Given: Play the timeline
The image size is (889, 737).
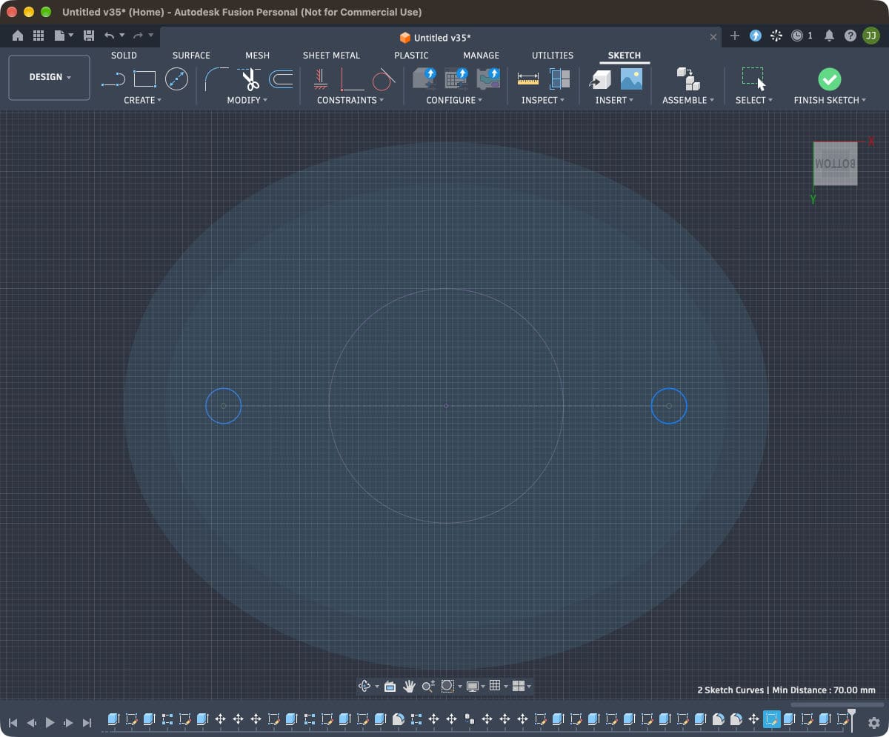Looking at the screenshot, I should (x=50, y=722).
